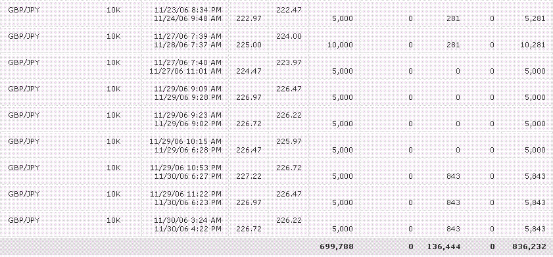Click the 225.97 bought price

[x=289, y=141]
